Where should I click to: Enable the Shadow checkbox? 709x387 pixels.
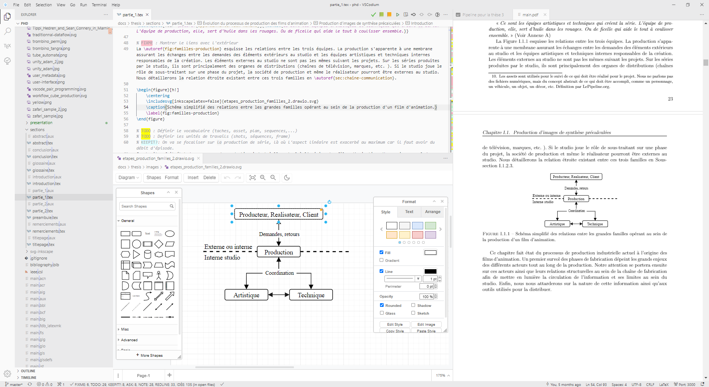[413, 305]
